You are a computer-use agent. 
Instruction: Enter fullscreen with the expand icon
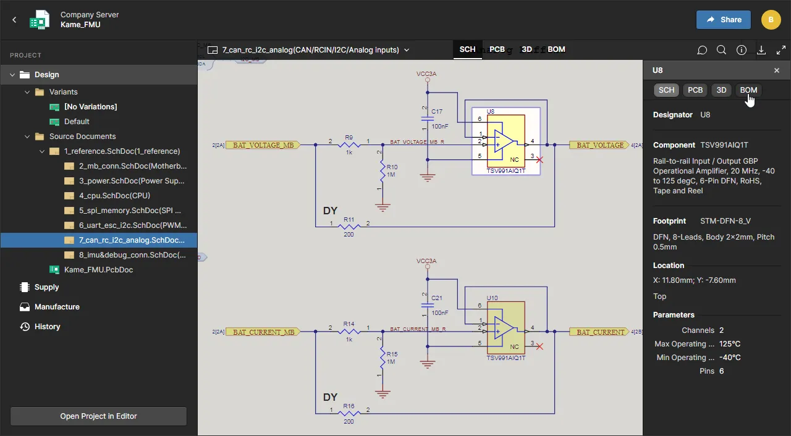781,50
